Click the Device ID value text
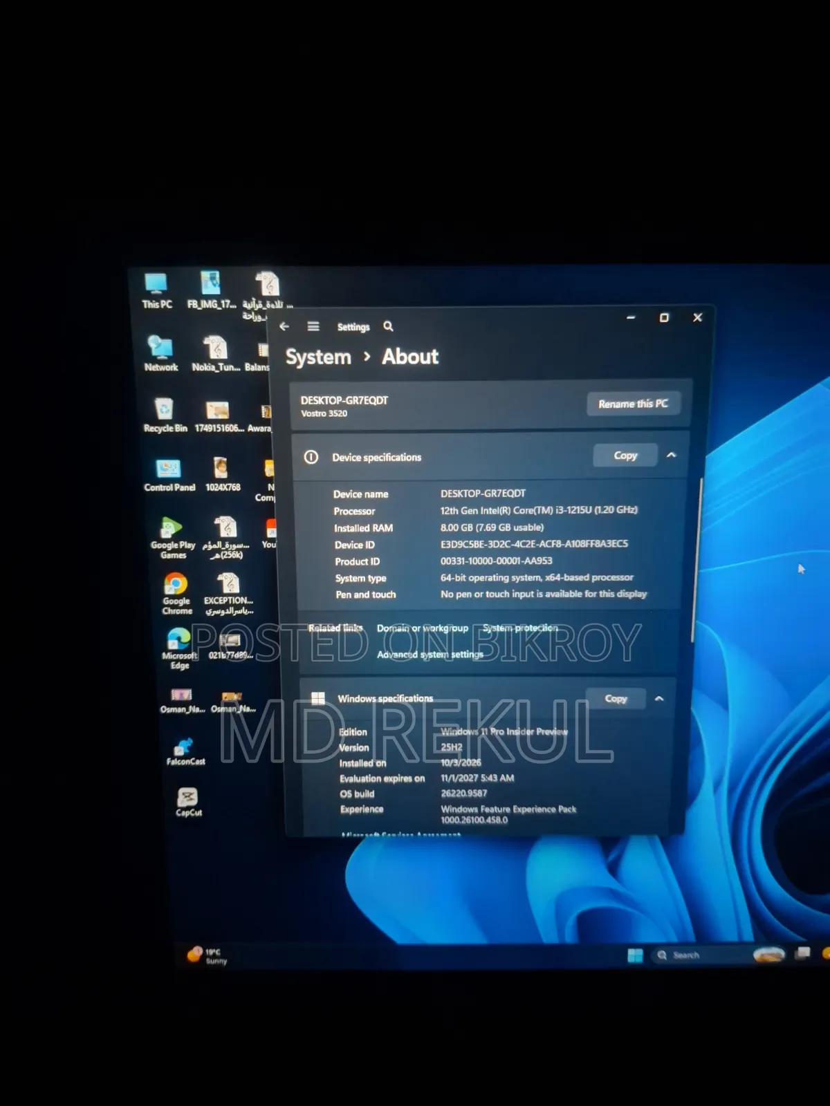This screenshot has width=830, height=1106. point(534,543)
